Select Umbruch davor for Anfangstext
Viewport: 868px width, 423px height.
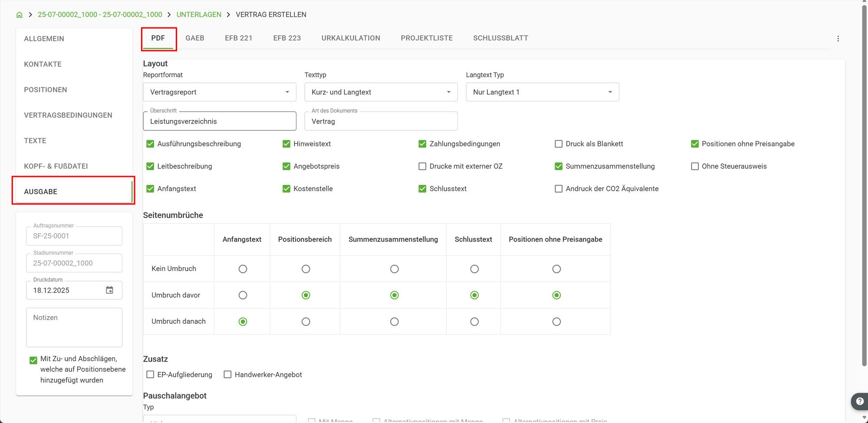(x=243, y=295)
